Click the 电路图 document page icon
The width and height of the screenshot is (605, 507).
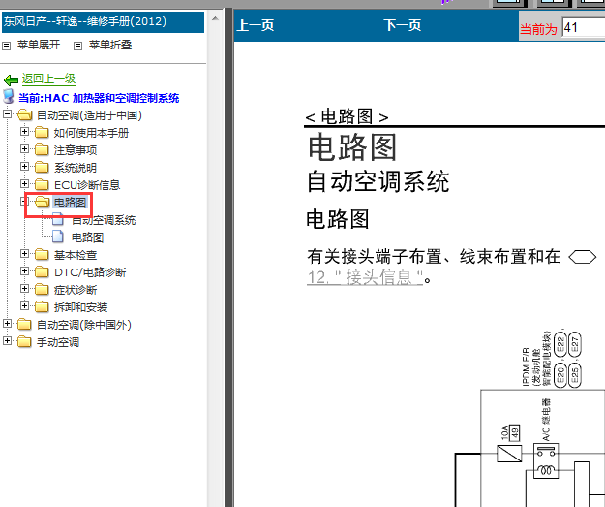(x=58, y=238)
